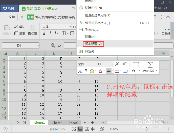Click center align icon in mini toolbar
174x133 pixels.
click(109, 71)
